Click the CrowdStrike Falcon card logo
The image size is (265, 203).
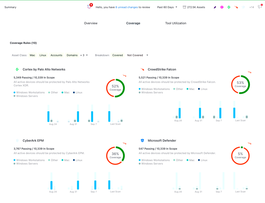pyautogui.click(x=142, y=69)
